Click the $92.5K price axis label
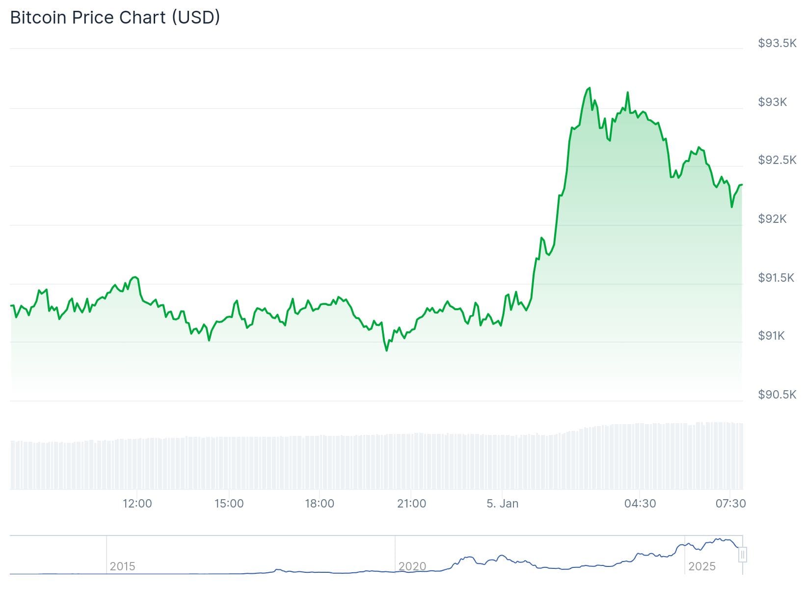 click(x=777, y=160)
